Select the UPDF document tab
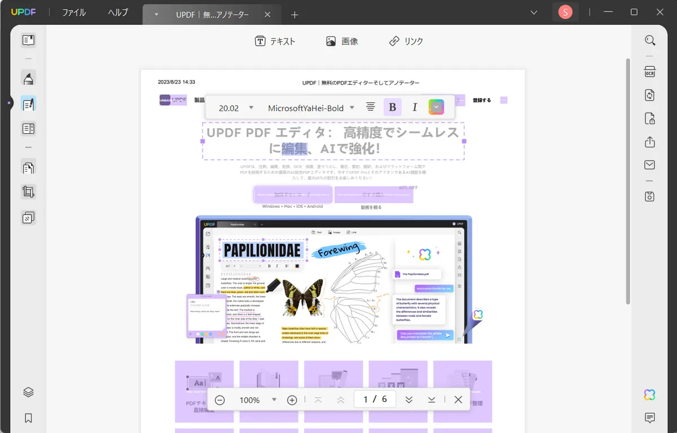 pos(212,15)
